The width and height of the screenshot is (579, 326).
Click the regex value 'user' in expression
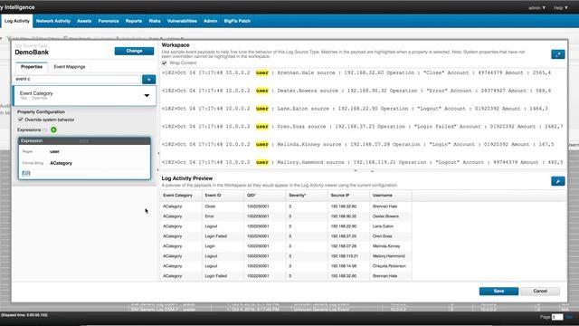click(54, 151)
